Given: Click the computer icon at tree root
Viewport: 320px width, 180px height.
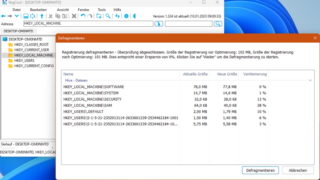Looking at the screenshot, I should click(5, 39).
